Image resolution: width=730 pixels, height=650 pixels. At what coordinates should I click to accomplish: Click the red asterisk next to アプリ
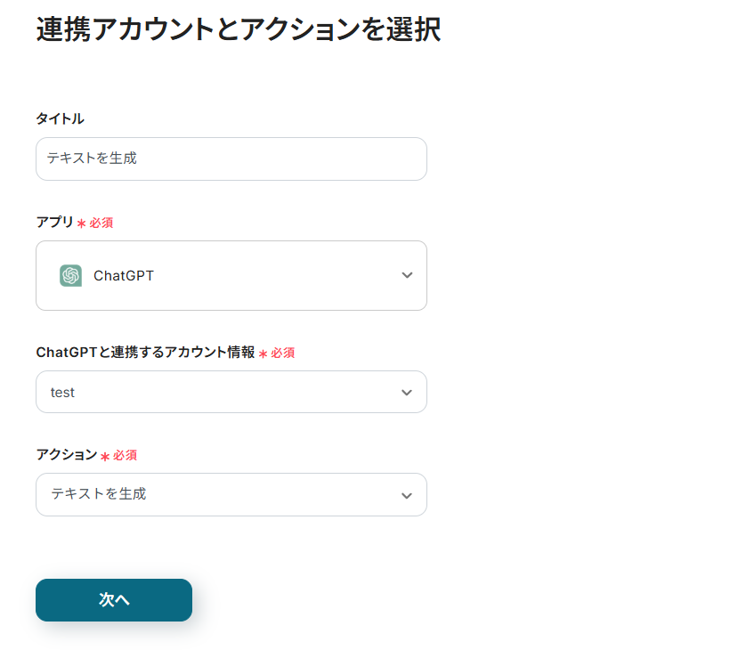pyautogui.click(x=81, y=223)
